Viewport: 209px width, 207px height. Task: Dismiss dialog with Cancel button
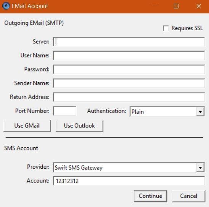[x=189, y=196]
